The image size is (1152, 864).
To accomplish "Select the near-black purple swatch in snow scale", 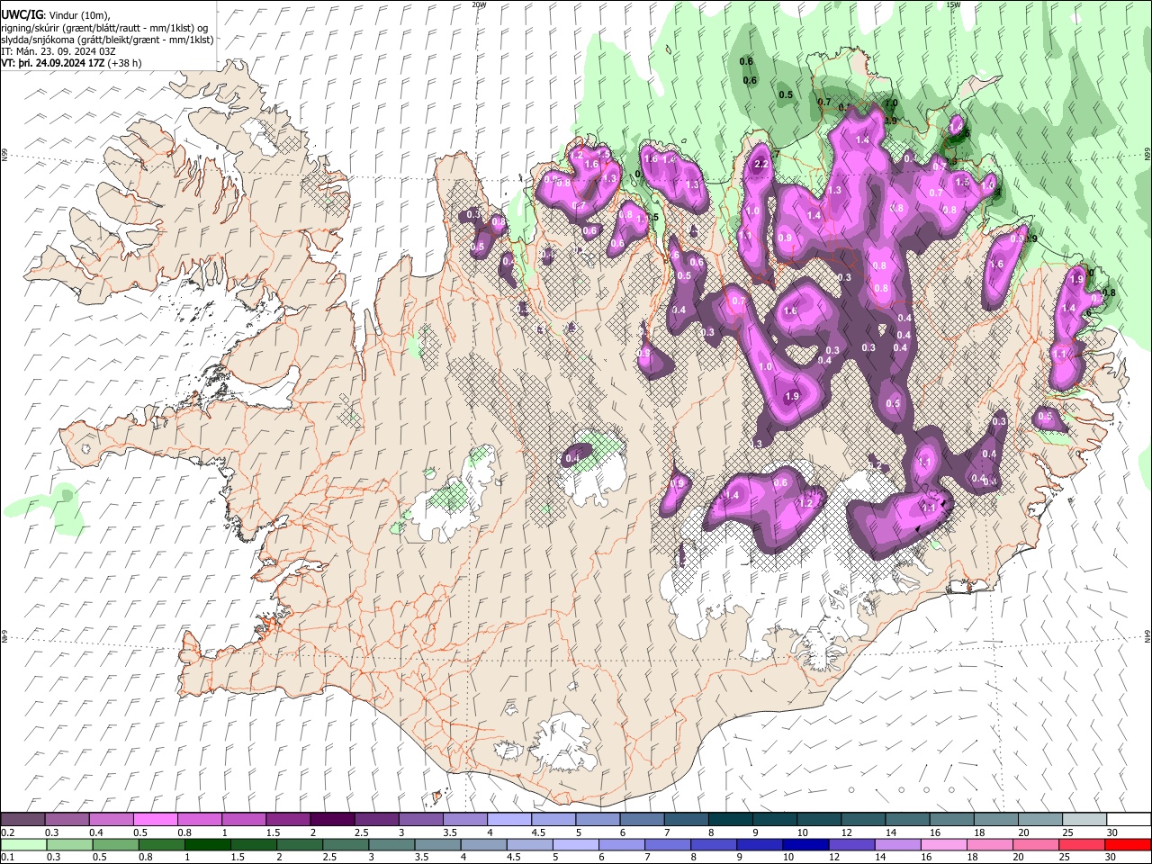I will [x=331, y=819].
